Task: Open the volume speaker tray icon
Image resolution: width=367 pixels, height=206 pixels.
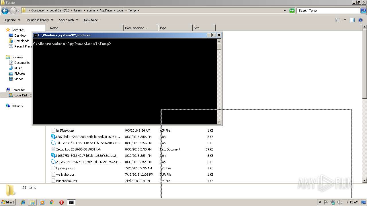Action: [x=340, y=202]
